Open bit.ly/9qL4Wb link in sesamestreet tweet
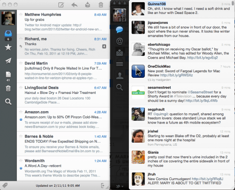The width and height of the screenshot is (235, 190). tap(202, 101)
